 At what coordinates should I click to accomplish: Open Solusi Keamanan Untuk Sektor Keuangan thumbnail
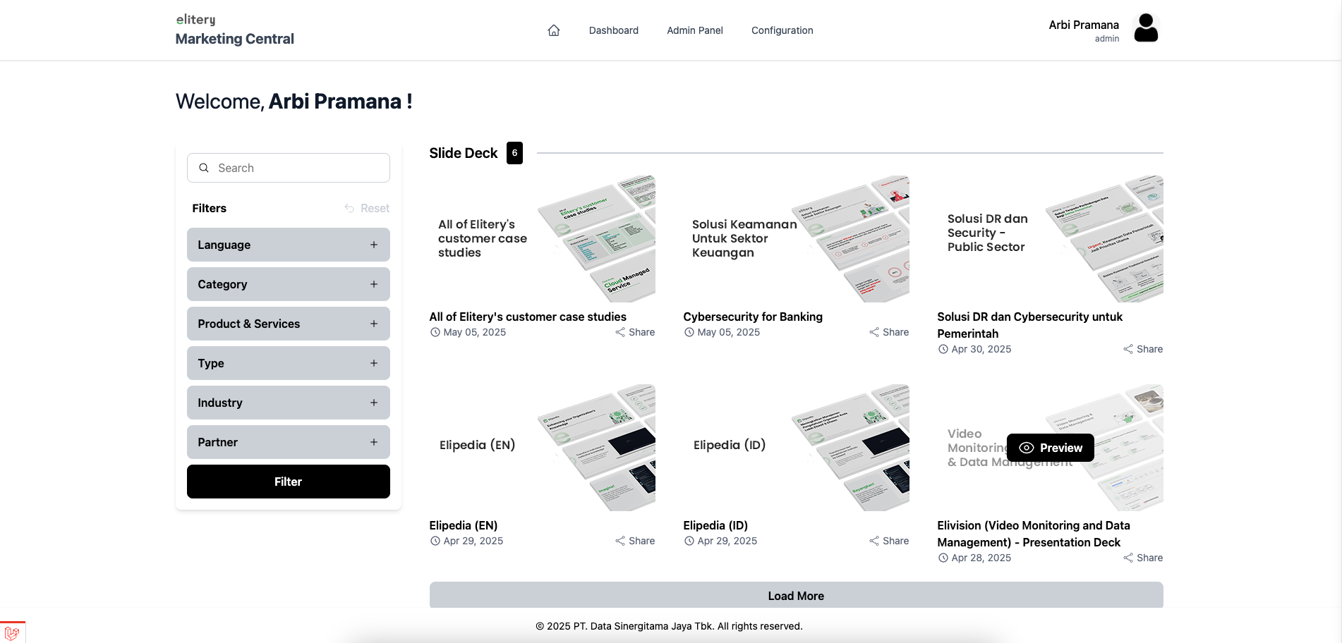[x=797, y=239]
